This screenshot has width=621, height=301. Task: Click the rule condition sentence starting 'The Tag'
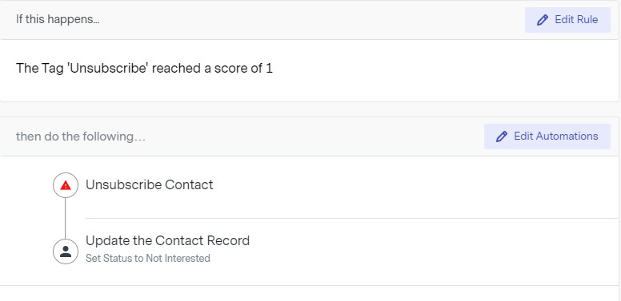[x=144, y=69]
